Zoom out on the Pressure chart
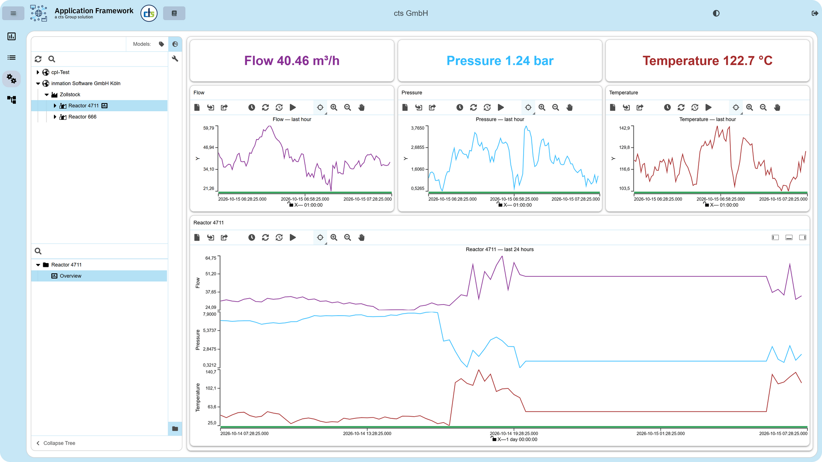 tap(556, 107)
